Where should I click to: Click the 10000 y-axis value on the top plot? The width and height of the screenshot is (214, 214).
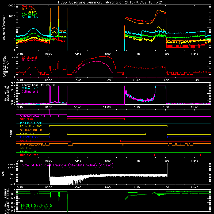(x=11, y=6)
